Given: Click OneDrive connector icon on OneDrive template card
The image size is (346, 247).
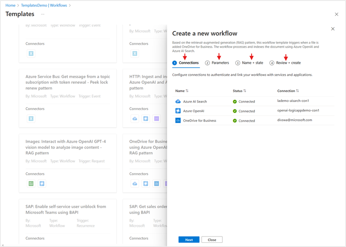Looking at the screenshot, I should coord(156,184).
